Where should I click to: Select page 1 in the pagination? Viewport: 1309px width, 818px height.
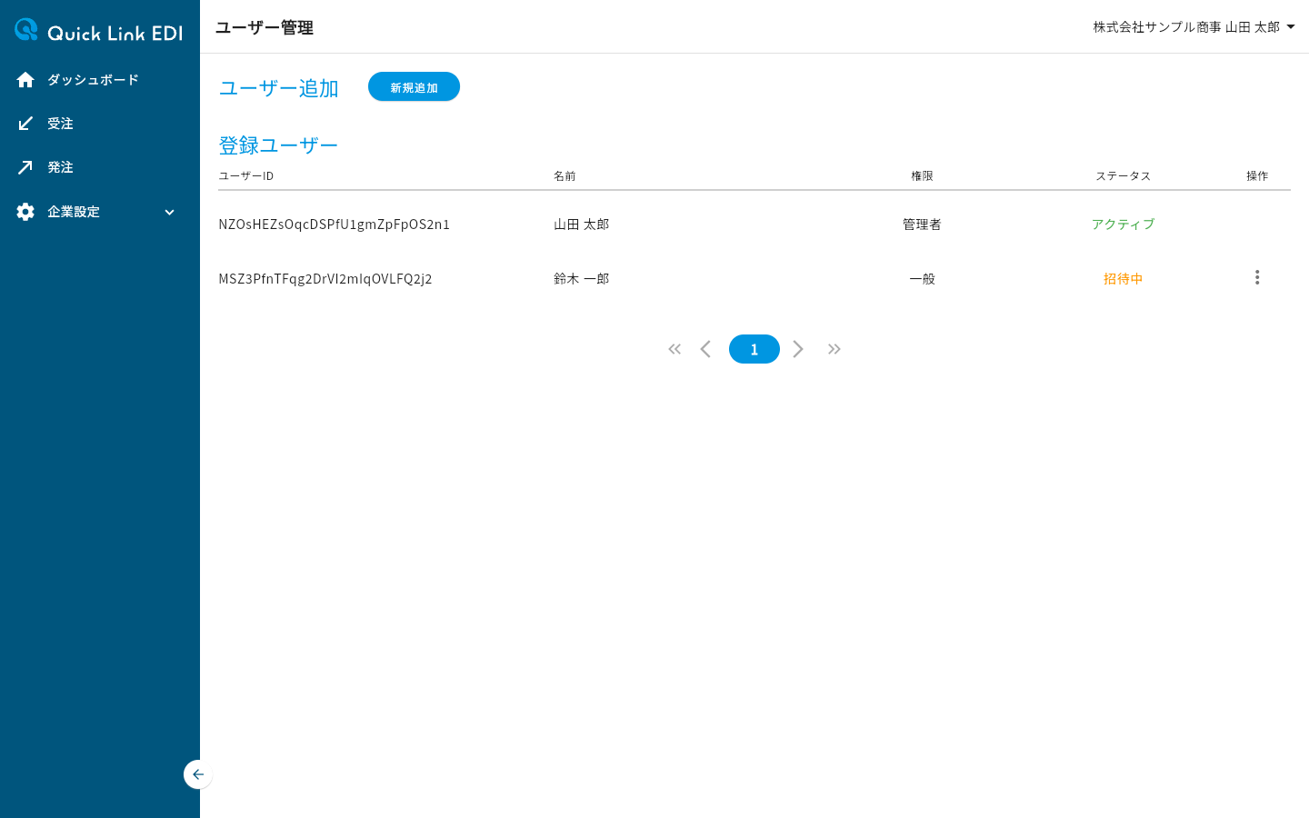coord(754,349)
